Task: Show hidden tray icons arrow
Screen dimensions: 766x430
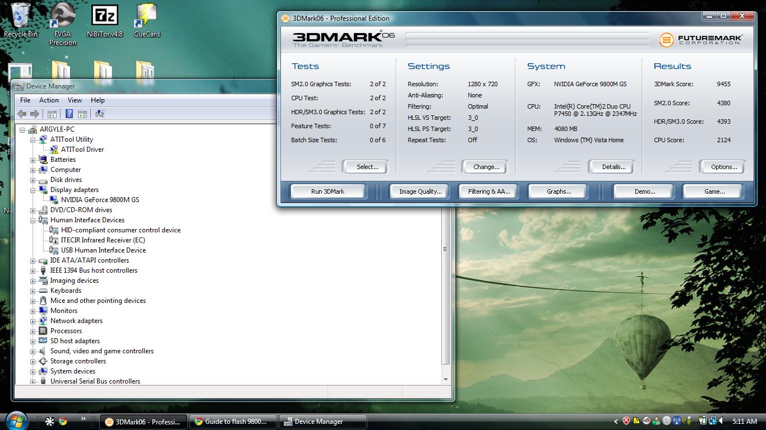Action: (616, 421)
